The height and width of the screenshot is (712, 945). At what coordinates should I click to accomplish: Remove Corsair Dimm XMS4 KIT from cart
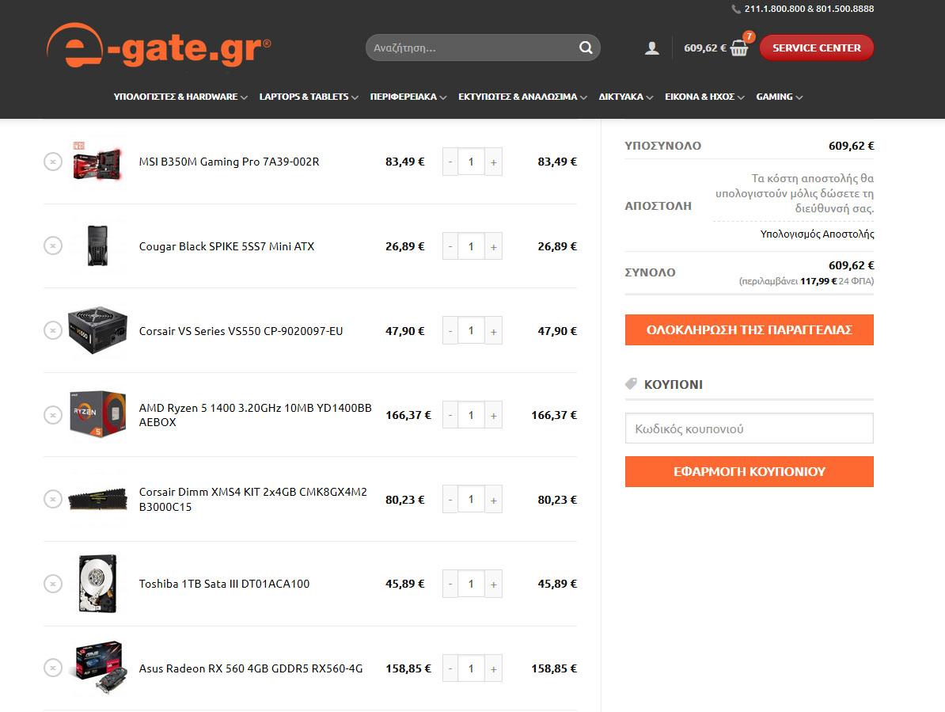click(x=53, y=499)
